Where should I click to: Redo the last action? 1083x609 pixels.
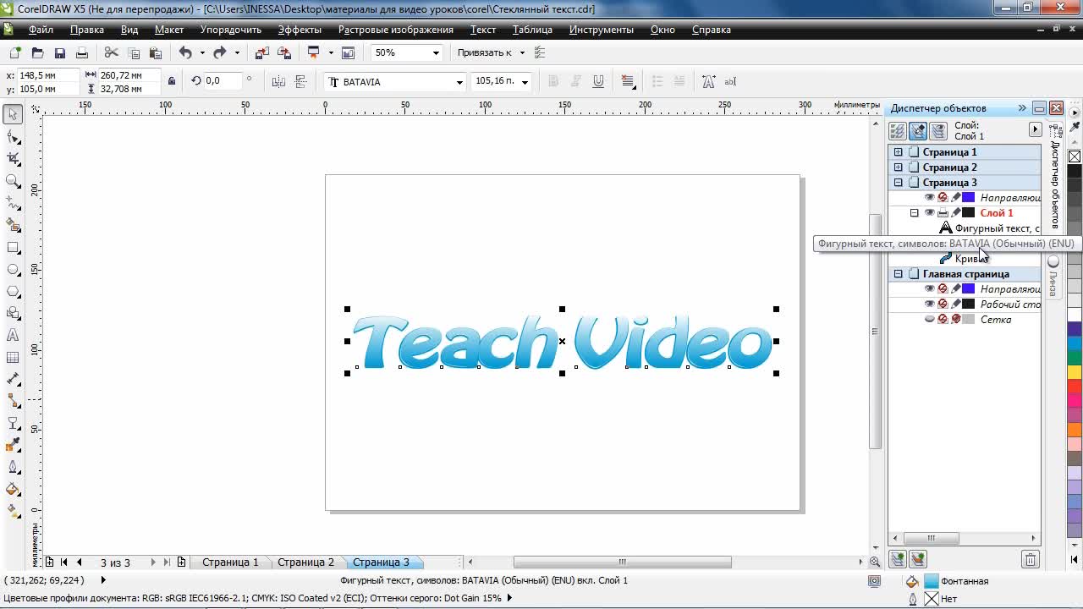219,52
